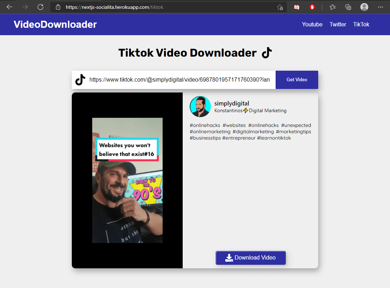Viewport: 390px width, 288px height.
Task: Click the #unexpected hashtag
Action: point(296,125)
